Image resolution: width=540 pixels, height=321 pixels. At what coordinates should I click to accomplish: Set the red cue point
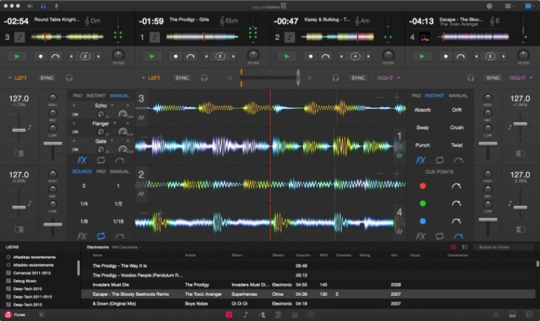(423, 186)
